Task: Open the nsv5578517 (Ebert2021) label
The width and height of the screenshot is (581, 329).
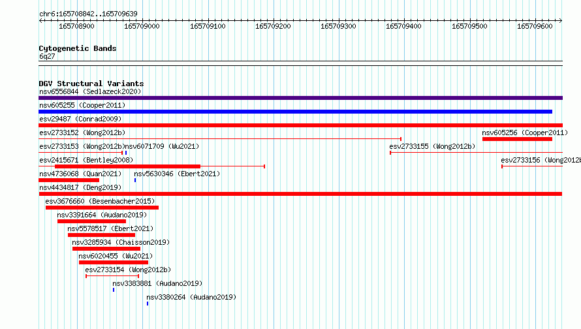Action: point(110,228)
